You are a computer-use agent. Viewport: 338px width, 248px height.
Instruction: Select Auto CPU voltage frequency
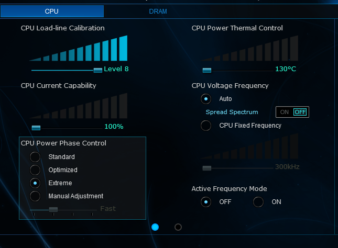206,98
